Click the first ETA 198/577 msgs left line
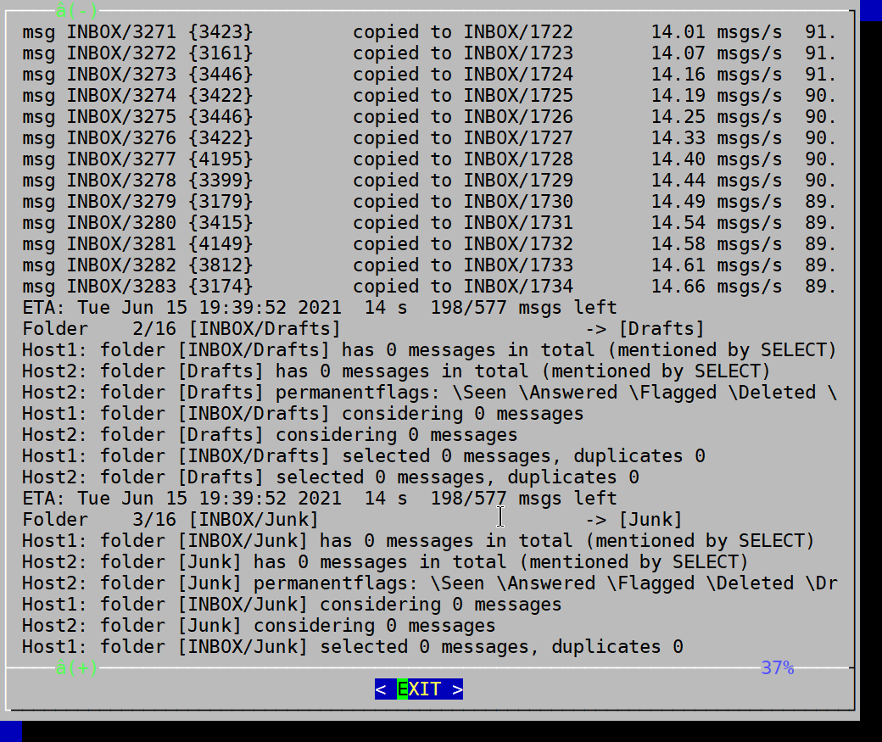This screenshot has height=742, width=882. 320,307
